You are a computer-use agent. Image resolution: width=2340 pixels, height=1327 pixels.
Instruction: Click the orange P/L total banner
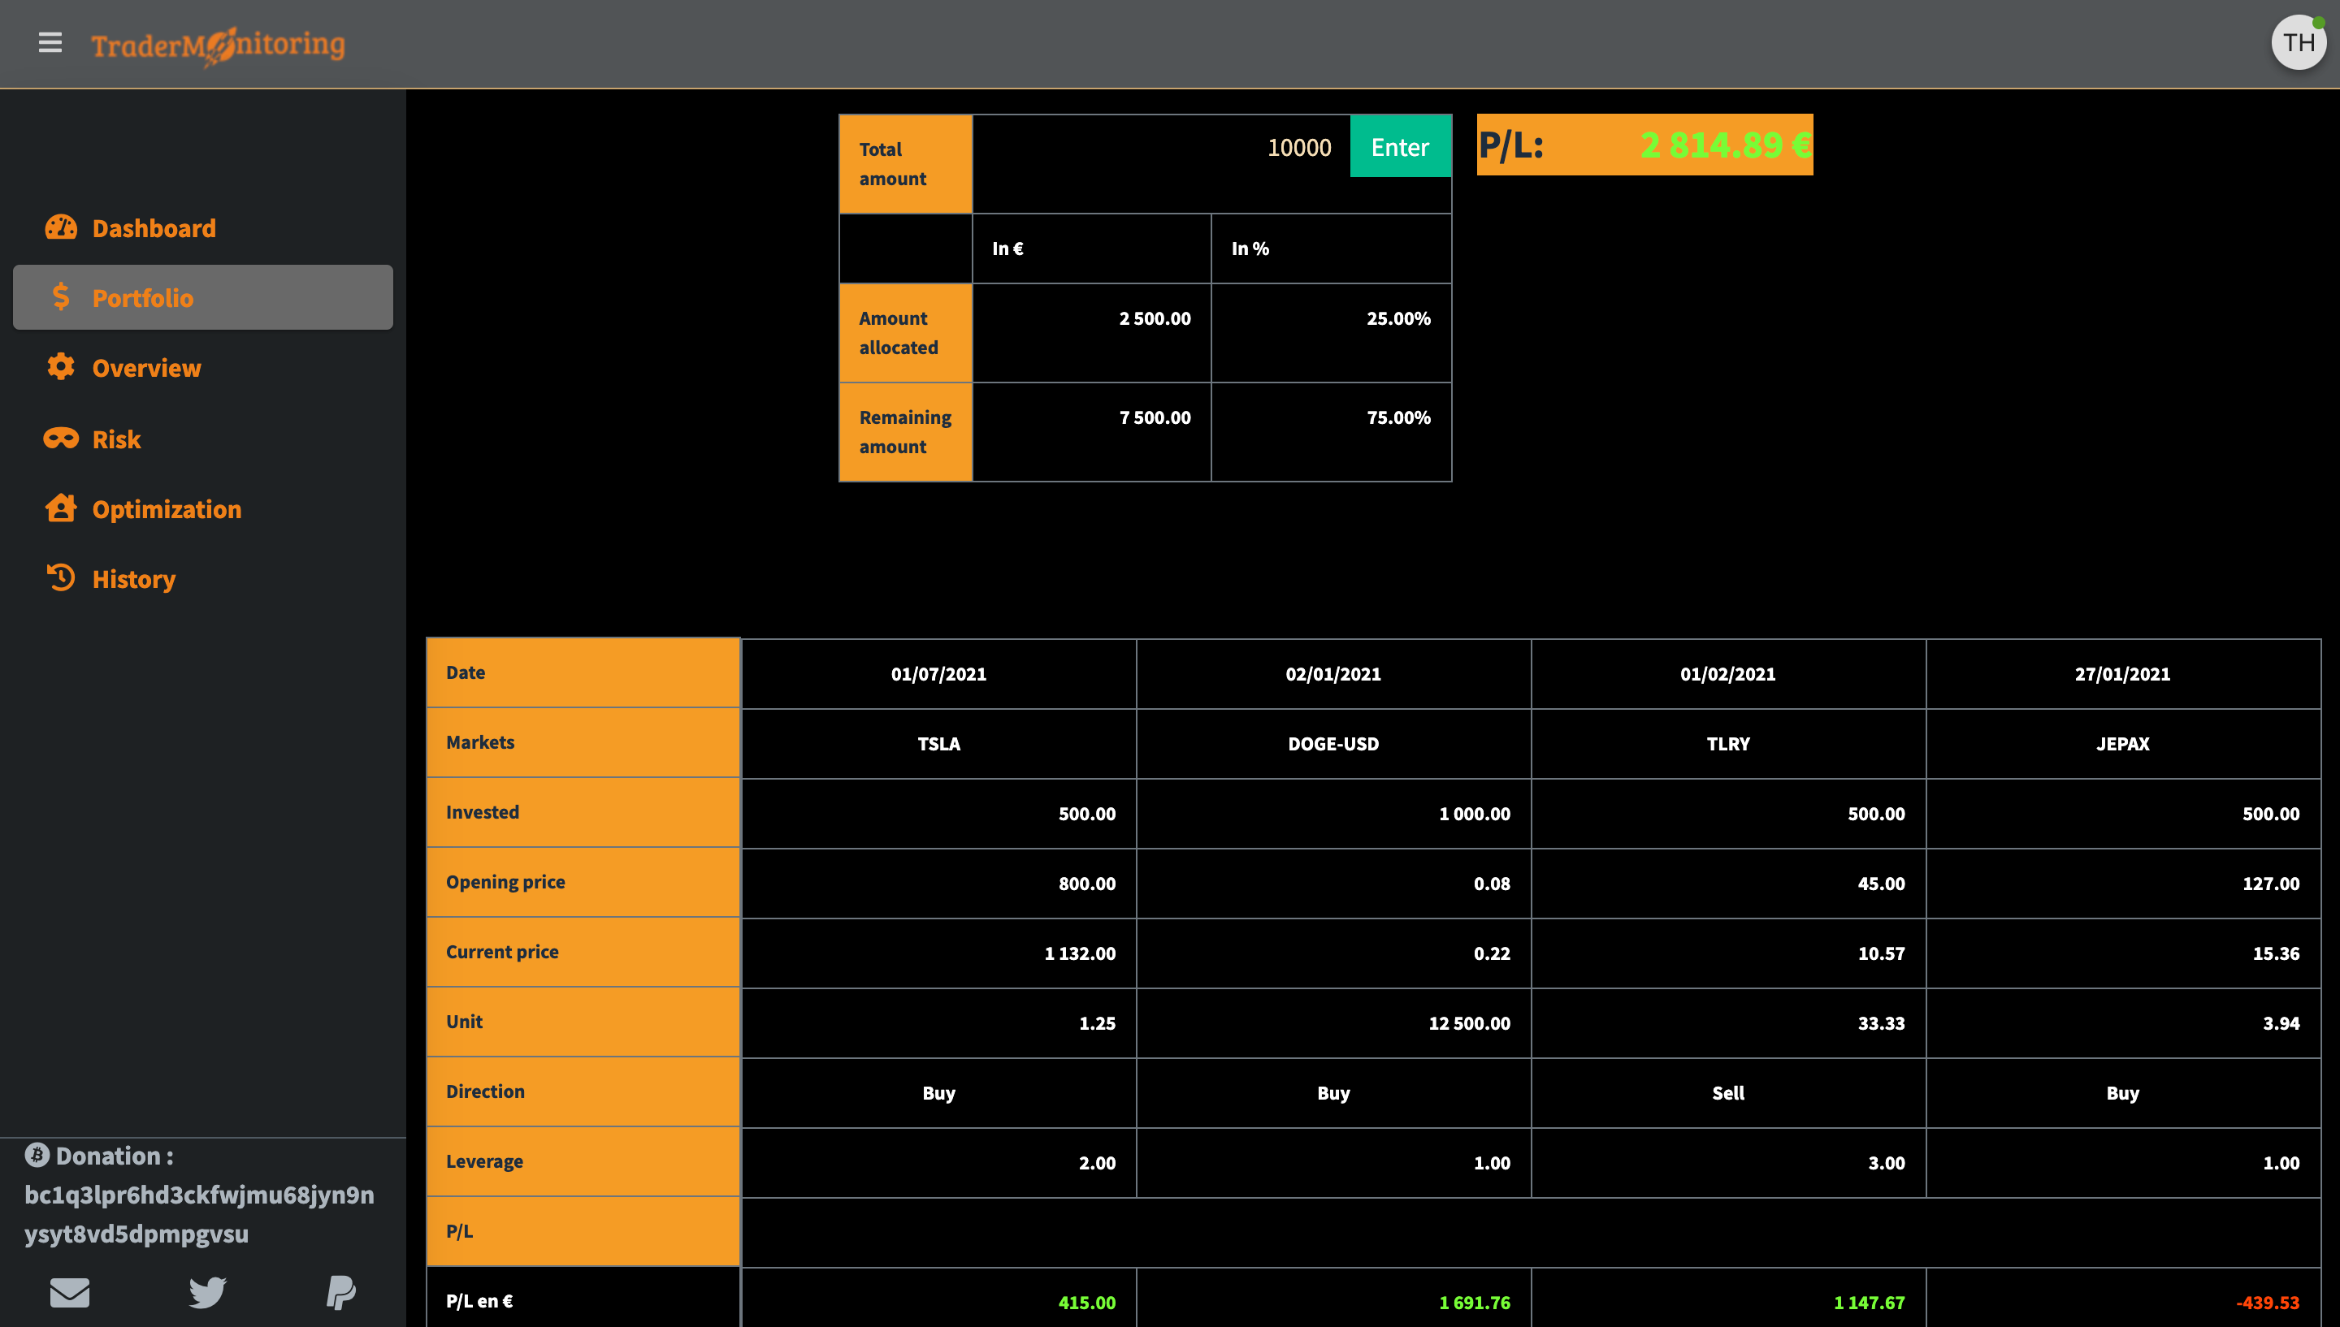(x=1644, y=145)
